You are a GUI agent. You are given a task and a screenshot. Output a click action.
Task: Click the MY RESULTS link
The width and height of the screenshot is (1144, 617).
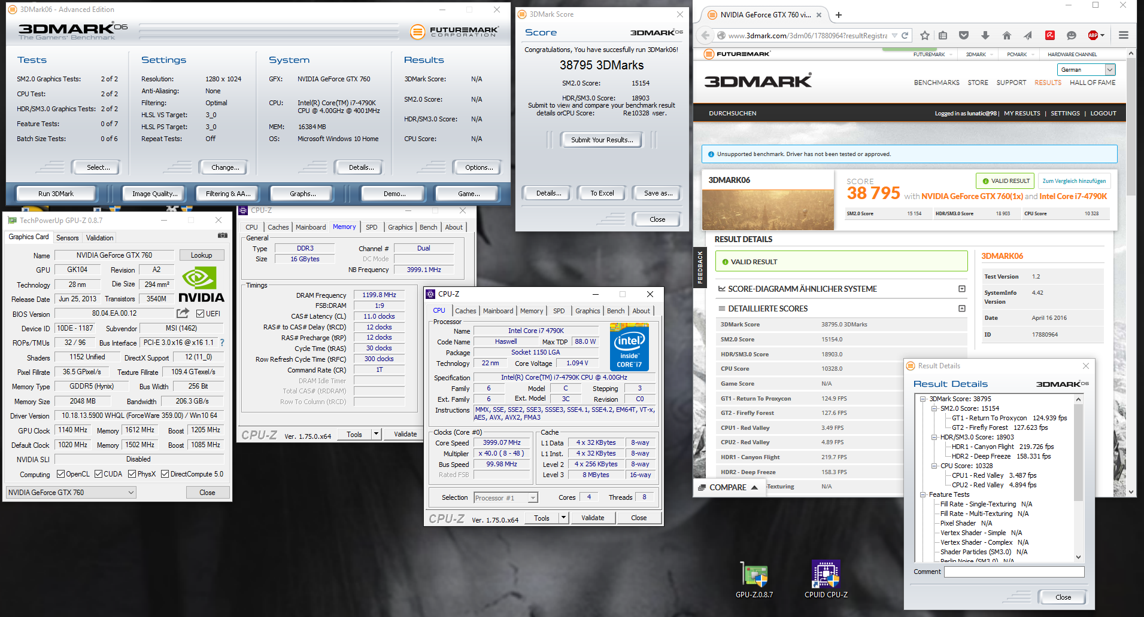point(1022,113)
